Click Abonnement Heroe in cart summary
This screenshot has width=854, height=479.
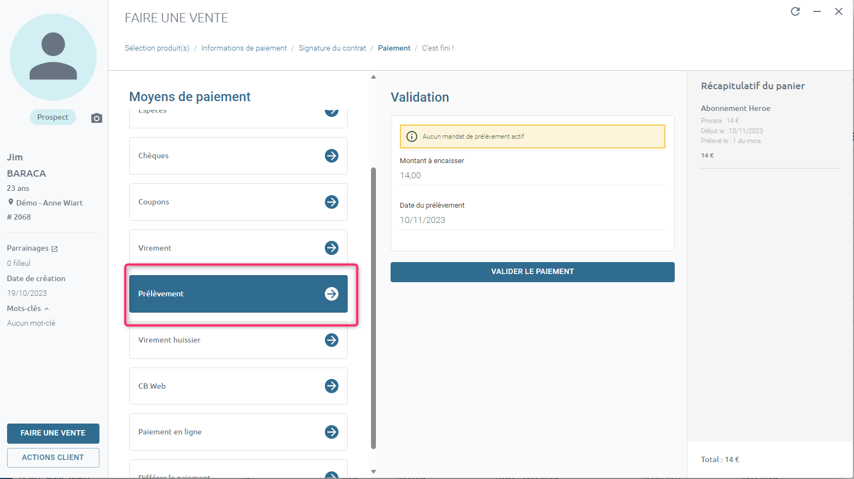(x=736, y=108)
